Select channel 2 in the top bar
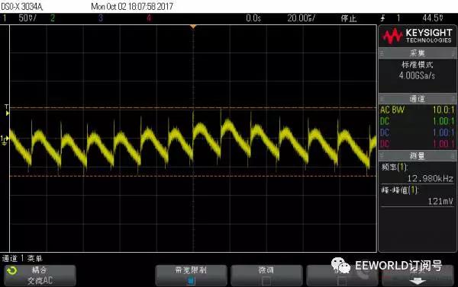458x287 pixels. [x=53, y=18]
